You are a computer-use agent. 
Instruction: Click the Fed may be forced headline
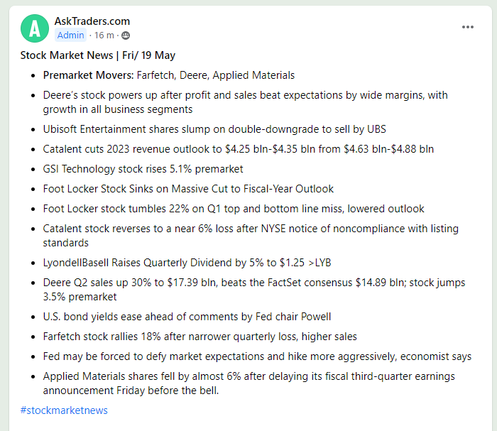(x=257, y=356)
